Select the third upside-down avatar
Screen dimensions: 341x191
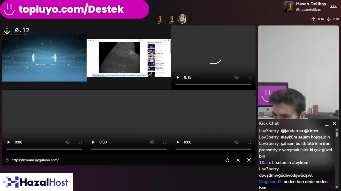(x=182, y=19)
